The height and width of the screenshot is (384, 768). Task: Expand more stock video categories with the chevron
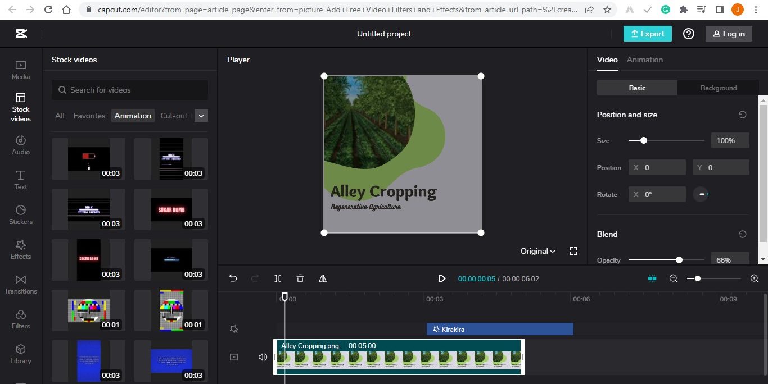[201, 116]
